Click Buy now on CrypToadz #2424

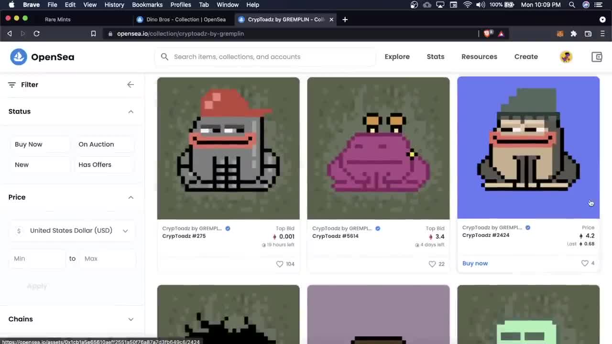point(475,263)
